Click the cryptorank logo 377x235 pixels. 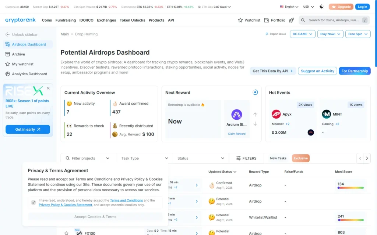[21, 20]
